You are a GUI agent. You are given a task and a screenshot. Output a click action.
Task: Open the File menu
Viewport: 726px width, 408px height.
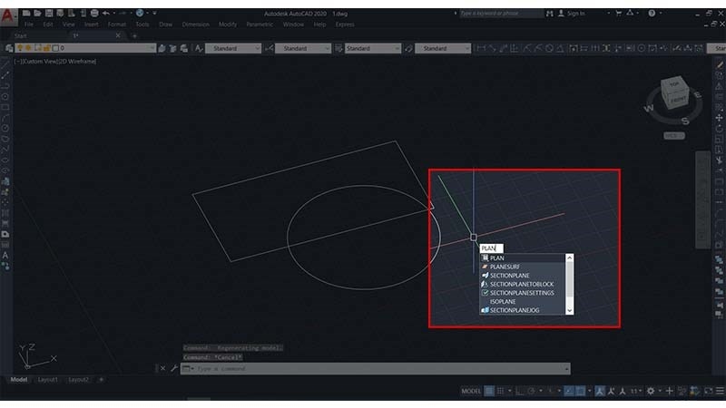29,24
